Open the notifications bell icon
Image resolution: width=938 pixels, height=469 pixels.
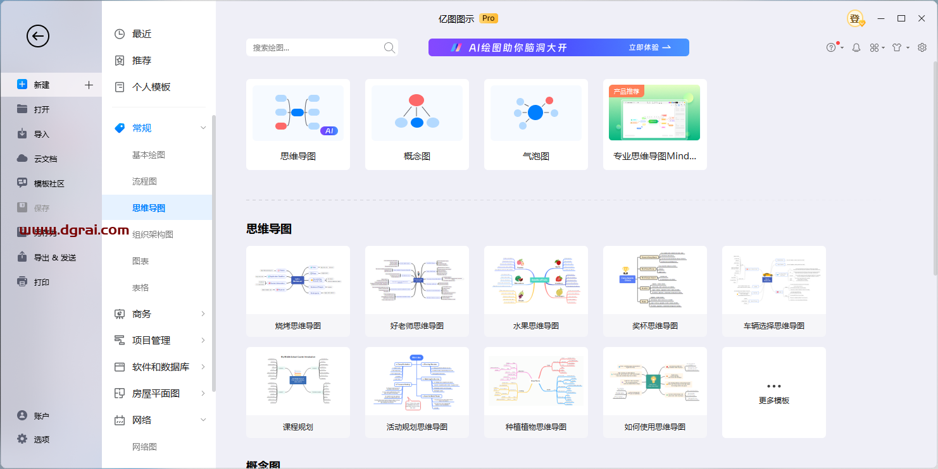856,47
